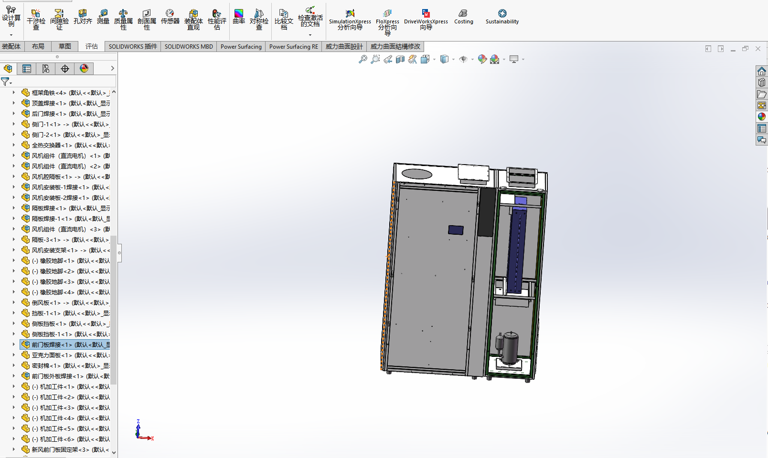The width and height of the screenshot is (768, 458).
Task: Open the 威力曲面设计 ribbon tab
Action: tap(343, 46)
